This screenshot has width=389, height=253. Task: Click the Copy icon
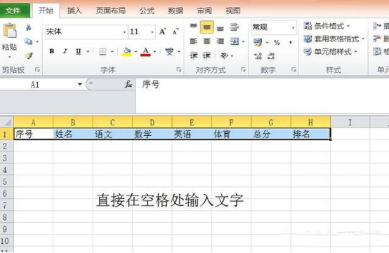point(29,41)
